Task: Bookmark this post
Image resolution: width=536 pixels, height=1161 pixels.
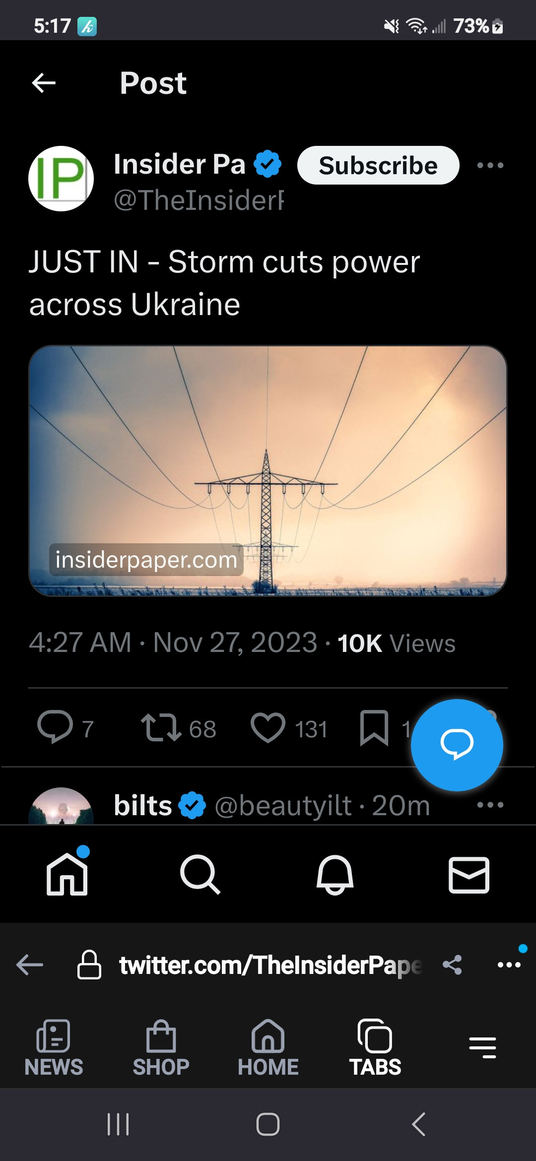Action: click(374, 727)
